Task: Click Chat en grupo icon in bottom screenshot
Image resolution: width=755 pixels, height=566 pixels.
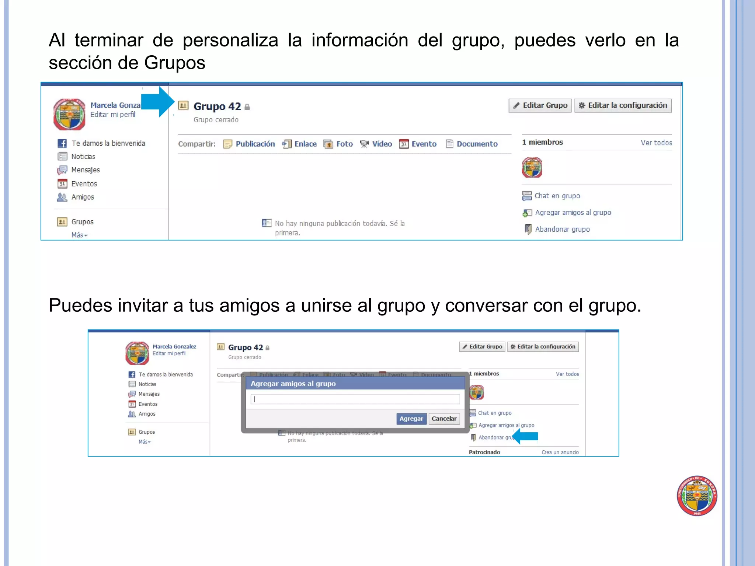Action: (x=473, y=413)
